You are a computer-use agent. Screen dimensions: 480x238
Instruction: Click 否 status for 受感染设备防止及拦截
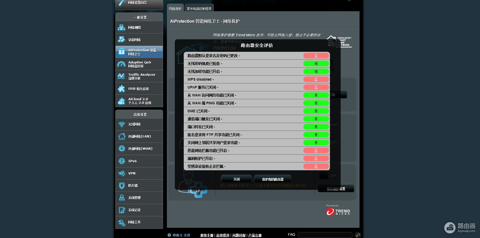316,166
